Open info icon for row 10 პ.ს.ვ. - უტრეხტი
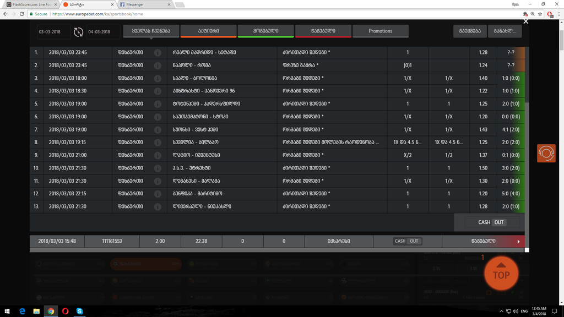Viewport: 564px width, 317px height. click(x=158, y=168)
